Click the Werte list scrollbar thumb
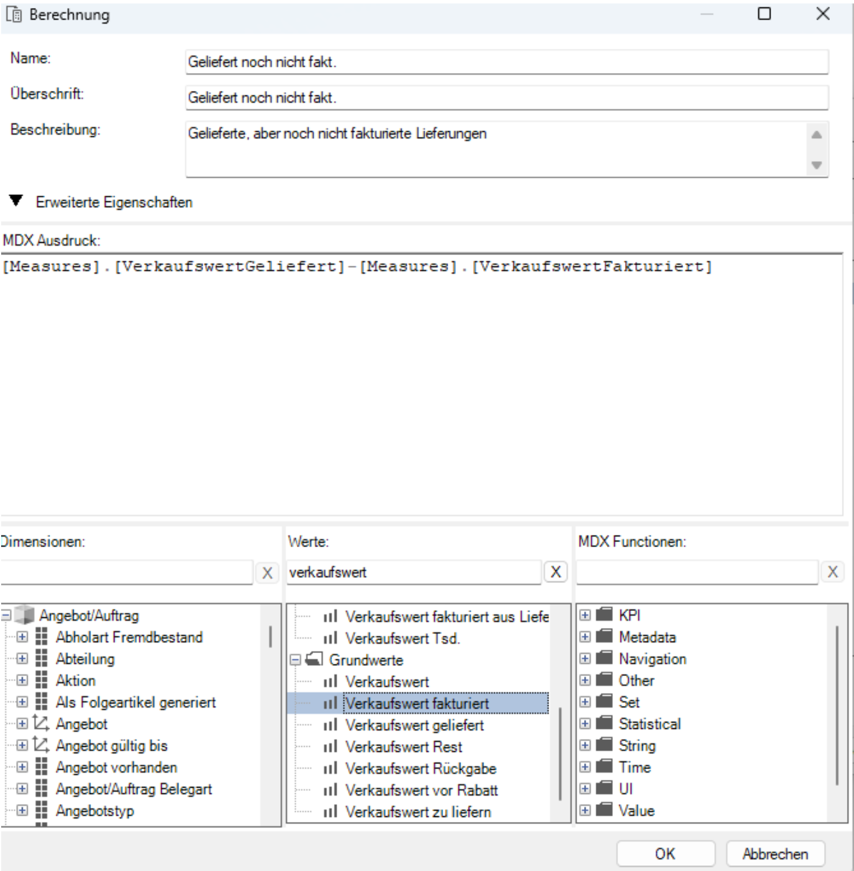The image size is (854, 871). point(559,754)
